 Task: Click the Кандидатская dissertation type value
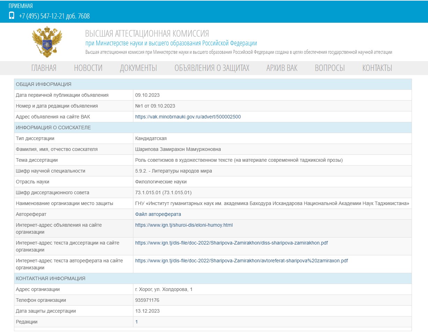151,138
